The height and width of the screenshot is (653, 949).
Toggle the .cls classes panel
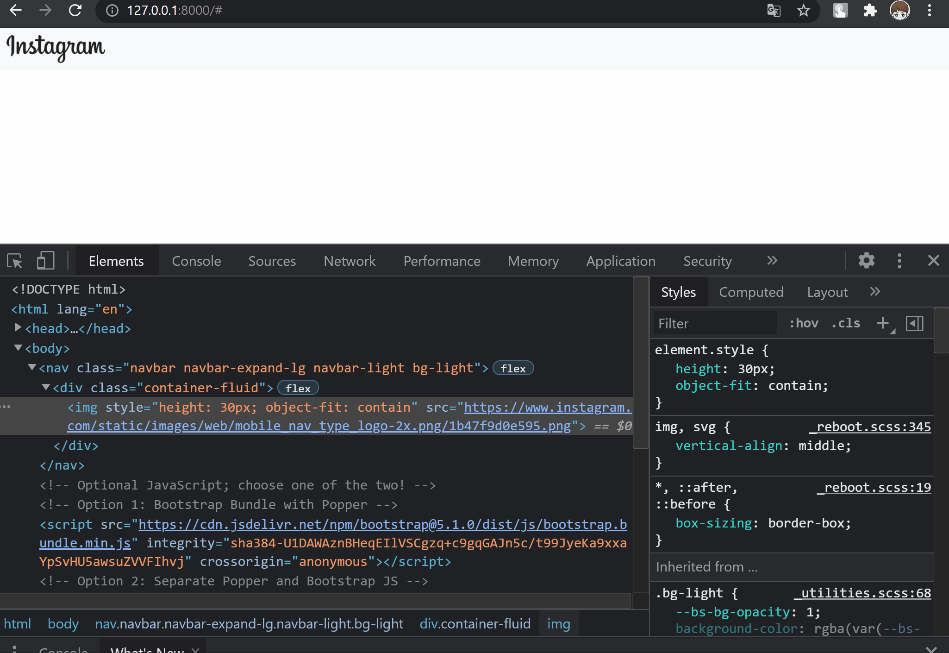(846, 323)
